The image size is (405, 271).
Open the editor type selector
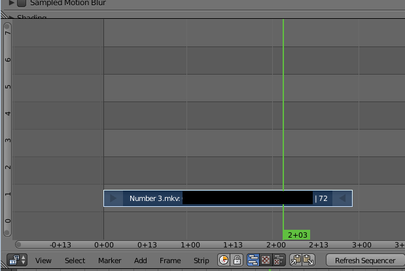(x=17, y=260)
